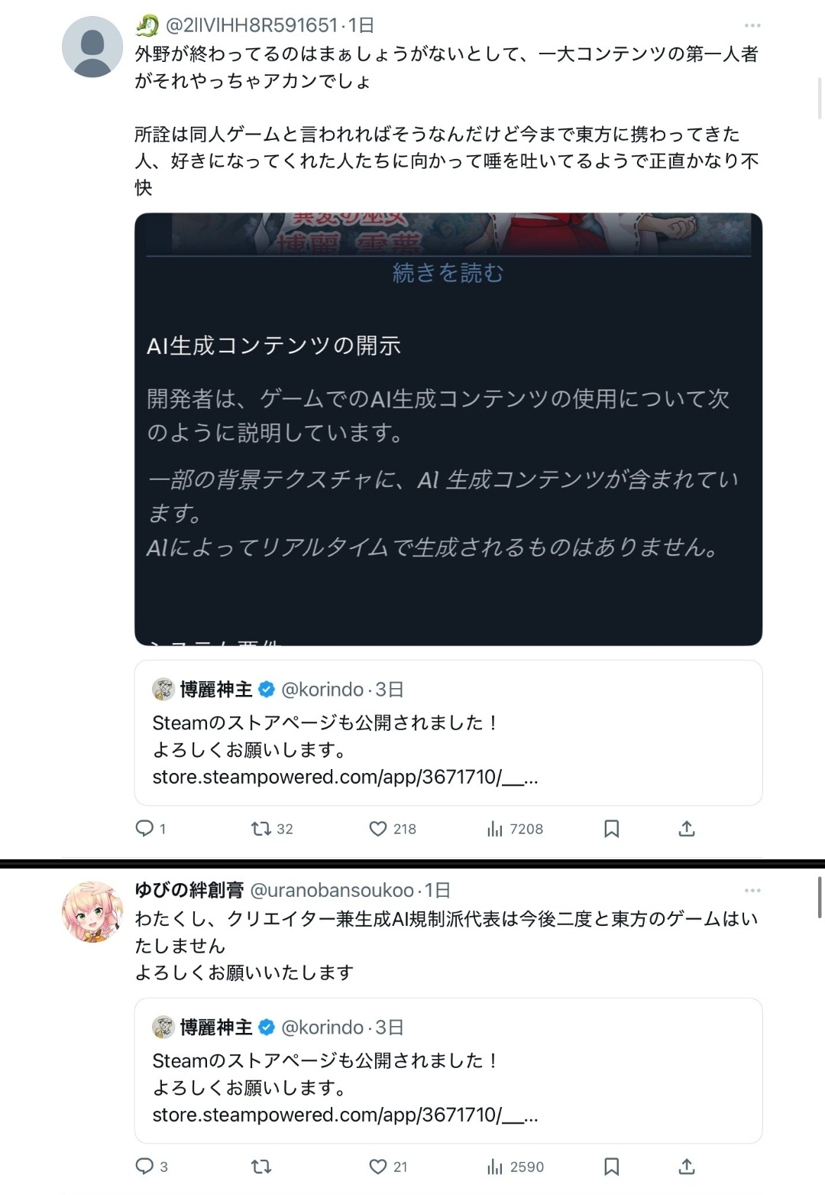Open Steam store link in first quoted tweet
The height and width of the screenshot is (1195, 825).
click(x=345, y=777)
